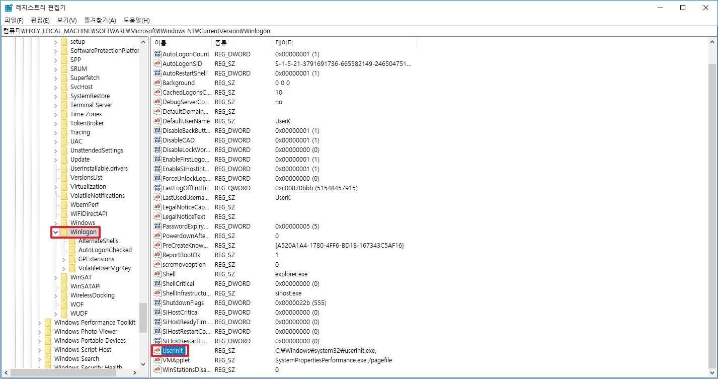Select the DebugServerCo... value name

pyautogui.click(x=186, y=102)
